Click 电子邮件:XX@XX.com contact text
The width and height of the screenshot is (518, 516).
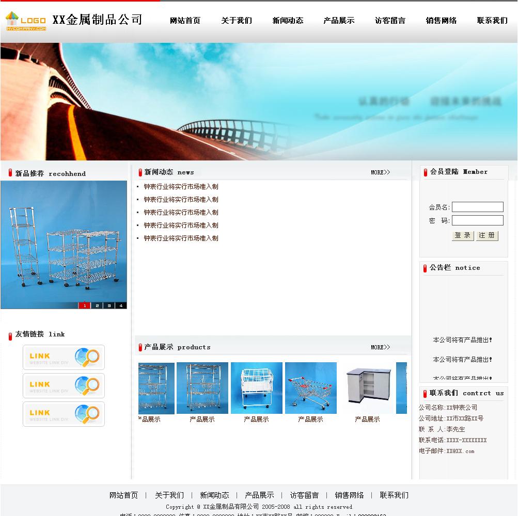tap(447, 451)
